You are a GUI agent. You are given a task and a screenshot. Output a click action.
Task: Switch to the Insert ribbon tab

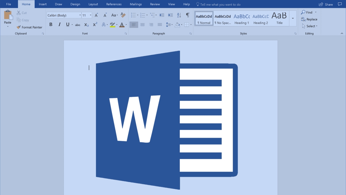(42, 4)
